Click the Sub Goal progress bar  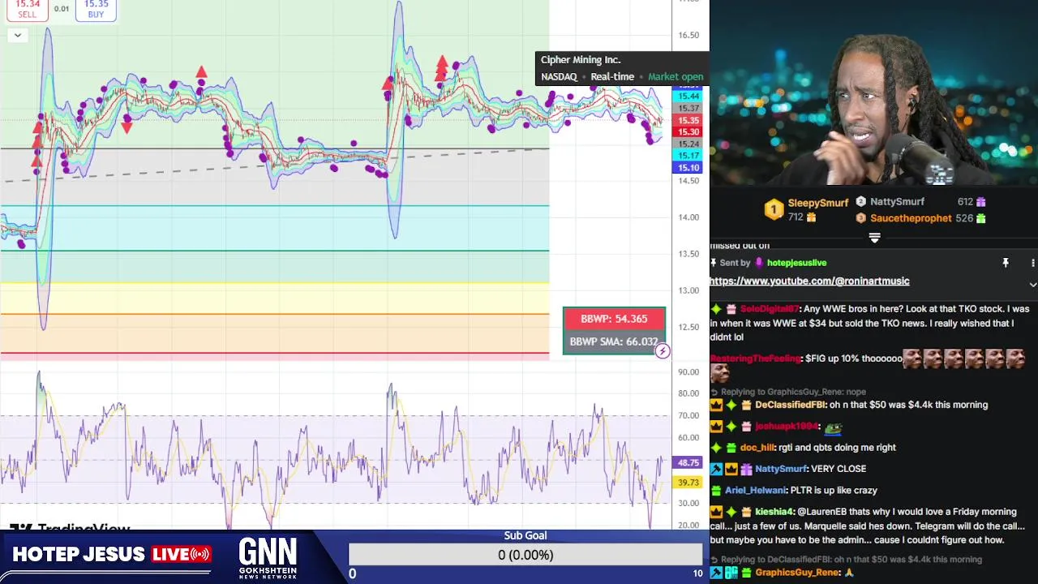coord(525,555)
